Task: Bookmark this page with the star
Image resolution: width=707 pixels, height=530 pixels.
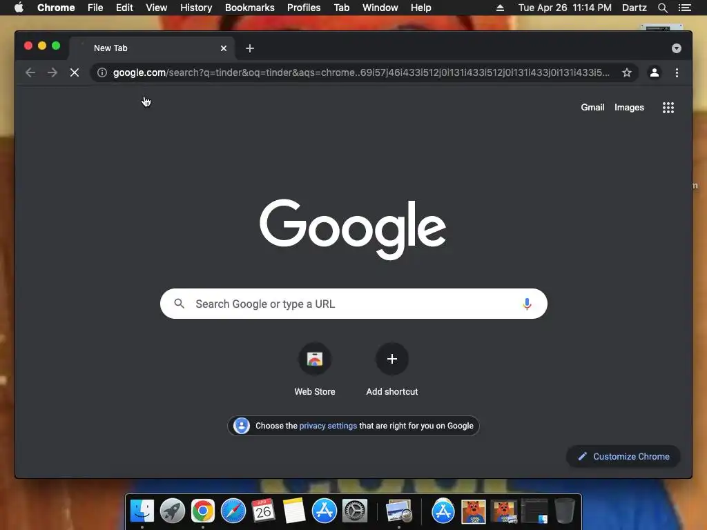Action: [627, 72]
